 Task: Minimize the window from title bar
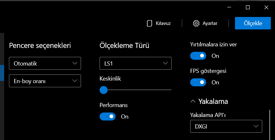coord(229,7)
